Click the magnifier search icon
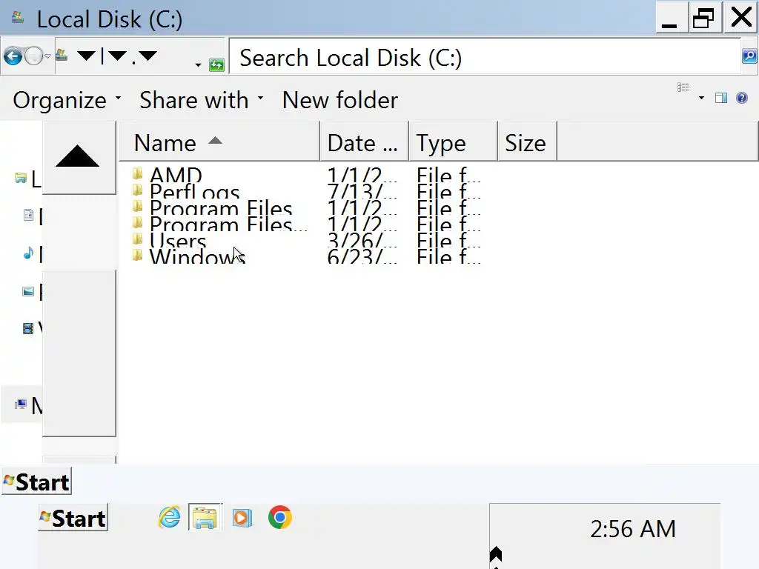The width and height of the screenshot is (759, 569). (749, 56)
